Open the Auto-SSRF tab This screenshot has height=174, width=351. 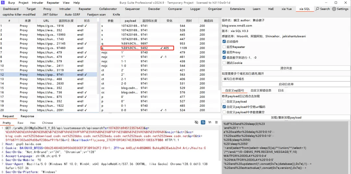click(72, 14)
